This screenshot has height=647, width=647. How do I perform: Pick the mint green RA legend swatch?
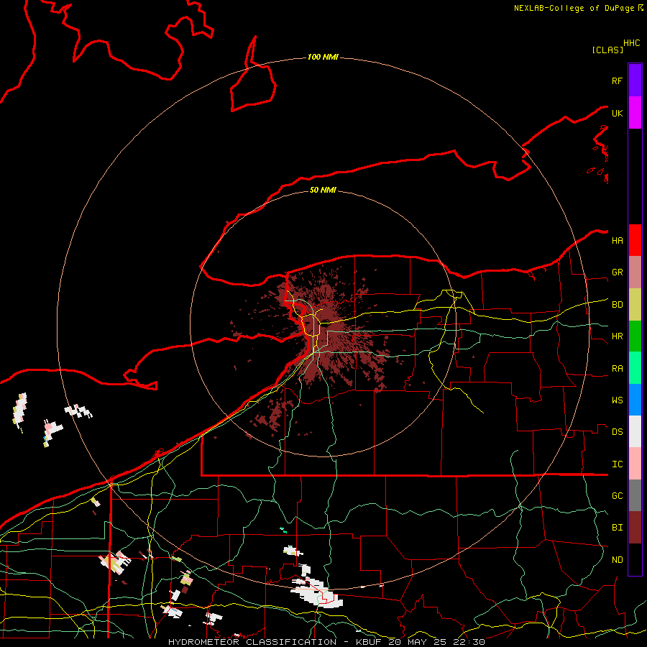pyautogui.click(x=635, y=368)
